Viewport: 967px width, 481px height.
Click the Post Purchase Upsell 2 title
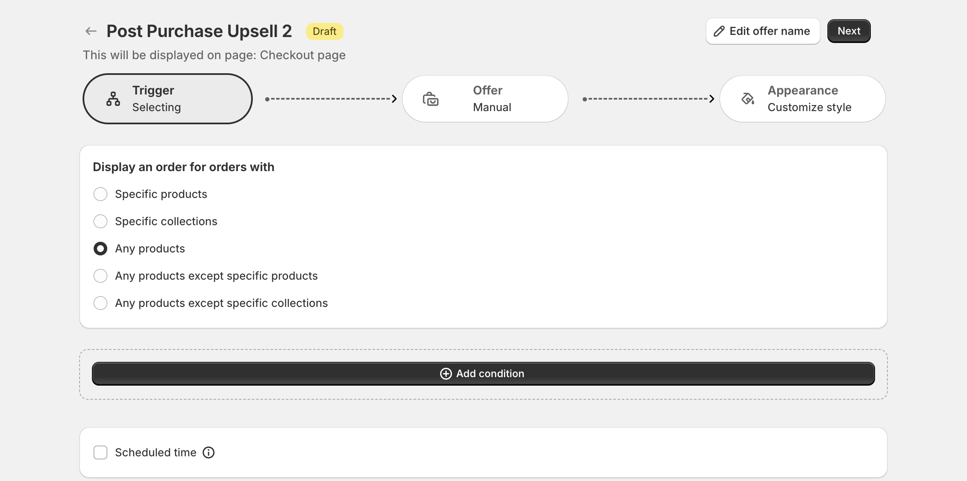click(199, 31)
